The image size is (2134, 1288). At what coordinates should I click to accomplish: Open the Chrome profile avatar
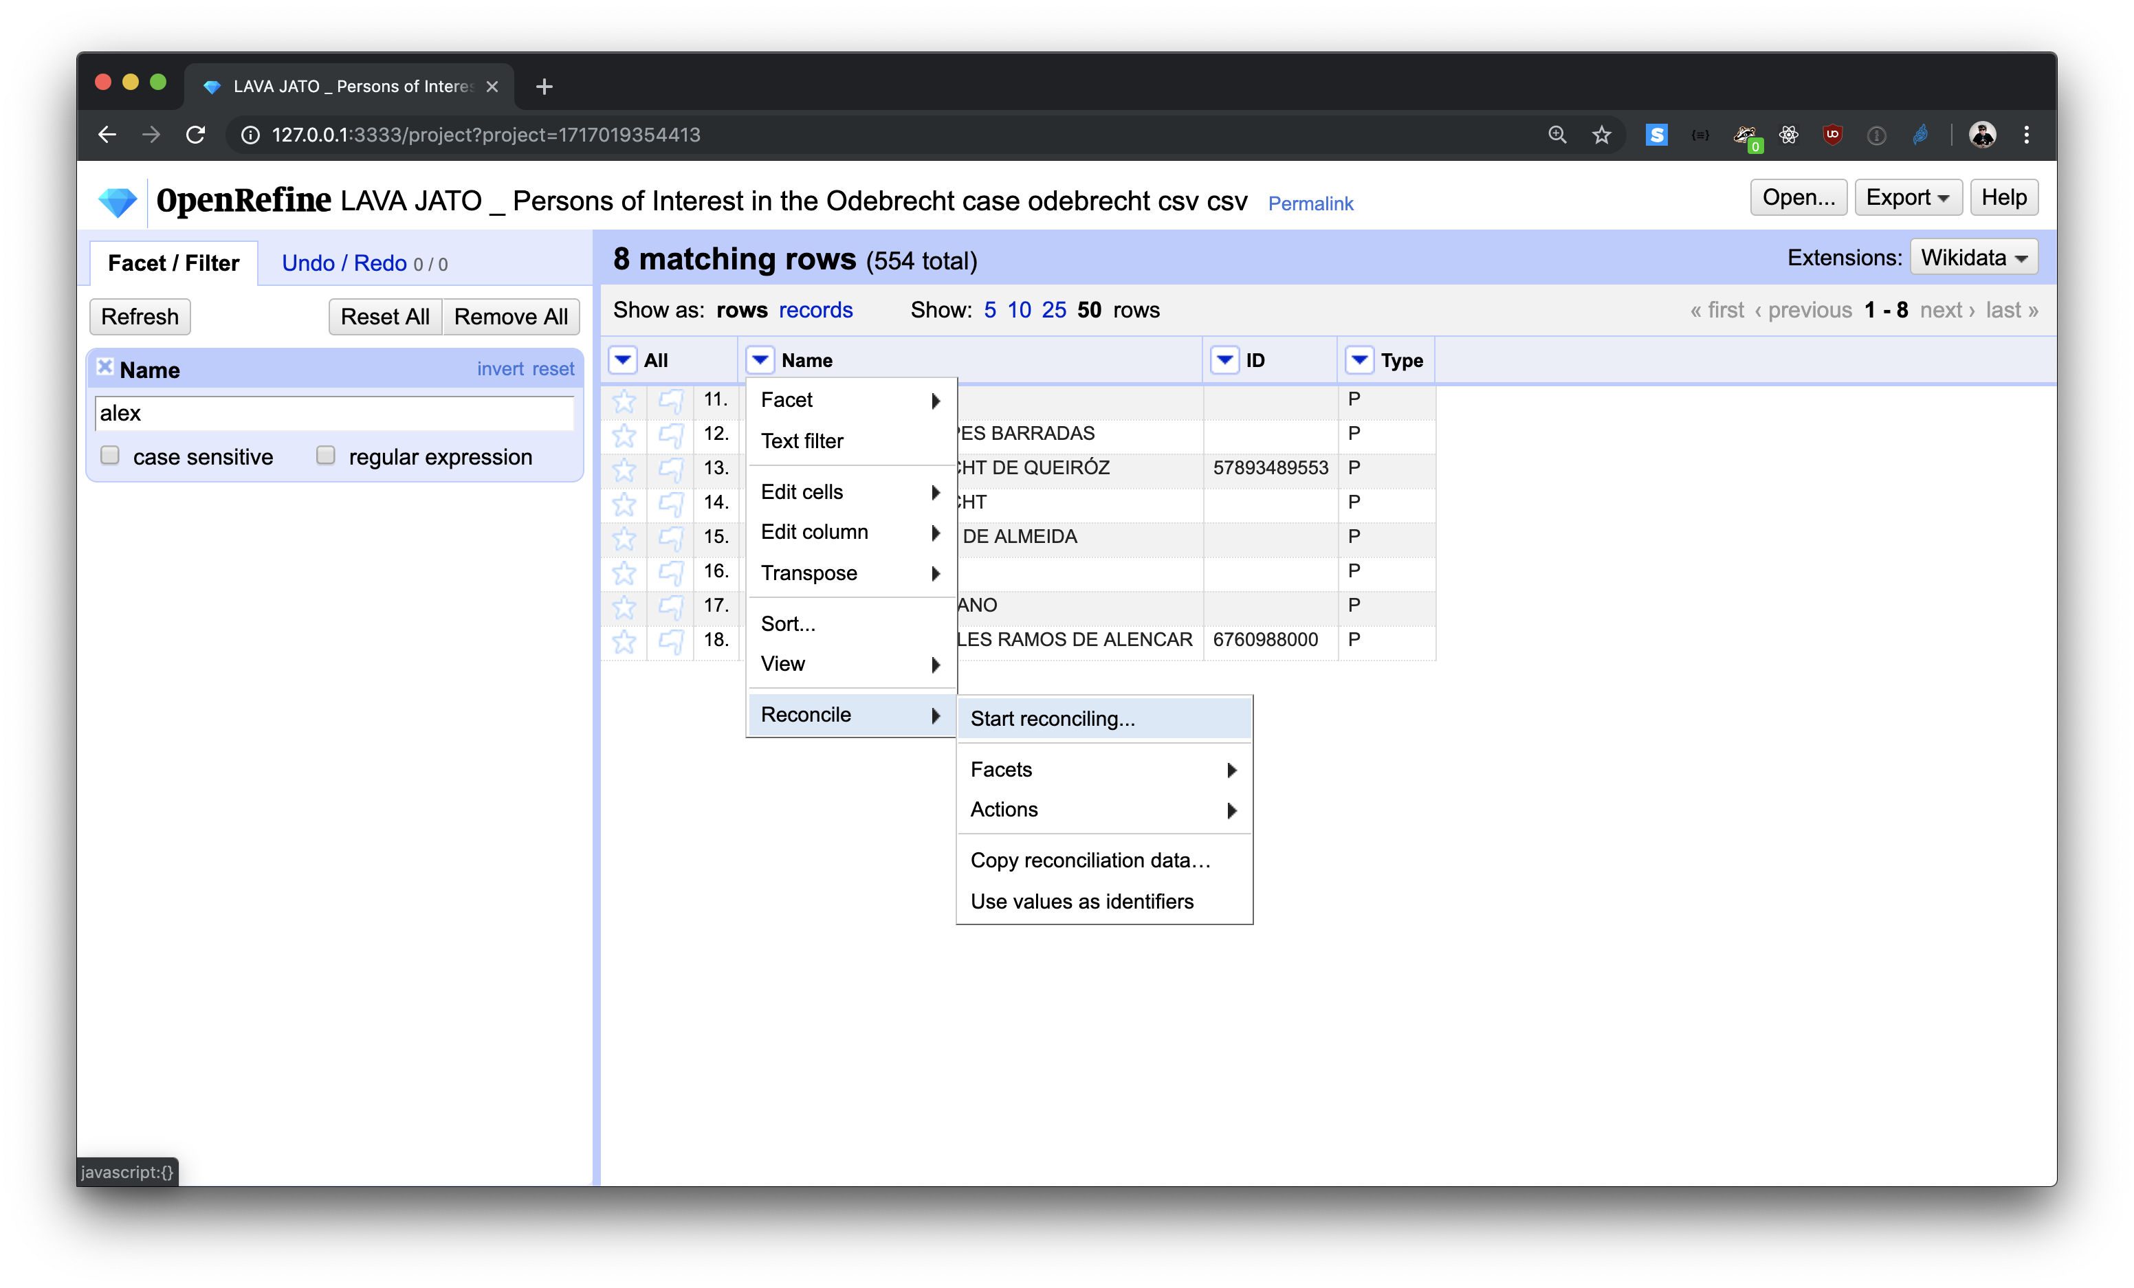(1983, 134)
